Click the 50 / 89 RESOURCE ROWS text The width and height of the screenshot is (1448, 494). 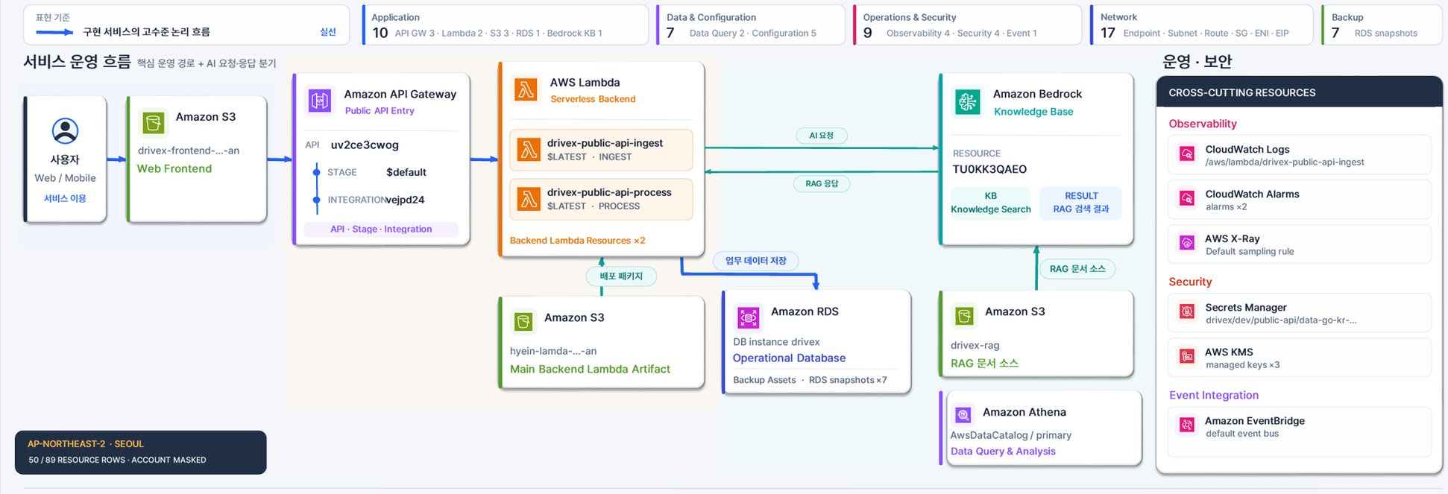79,460
